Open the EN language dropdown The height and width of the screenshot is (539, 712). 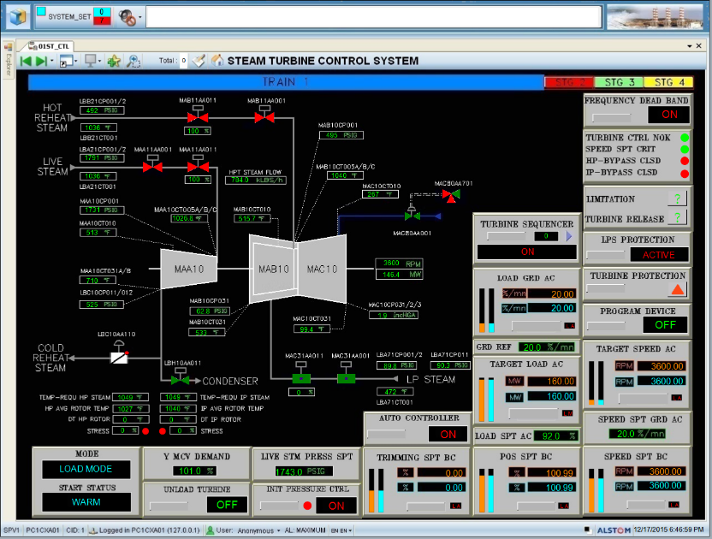pos(350,530)
